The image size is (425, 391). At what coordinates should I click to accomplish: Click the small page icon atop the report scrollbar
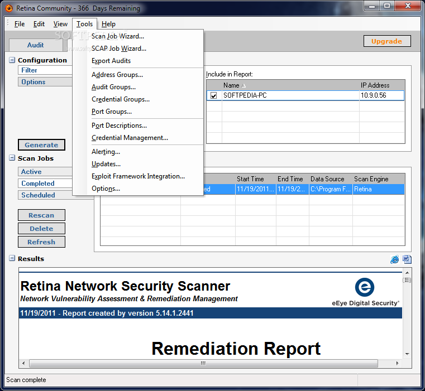click(x=407, y=280)
